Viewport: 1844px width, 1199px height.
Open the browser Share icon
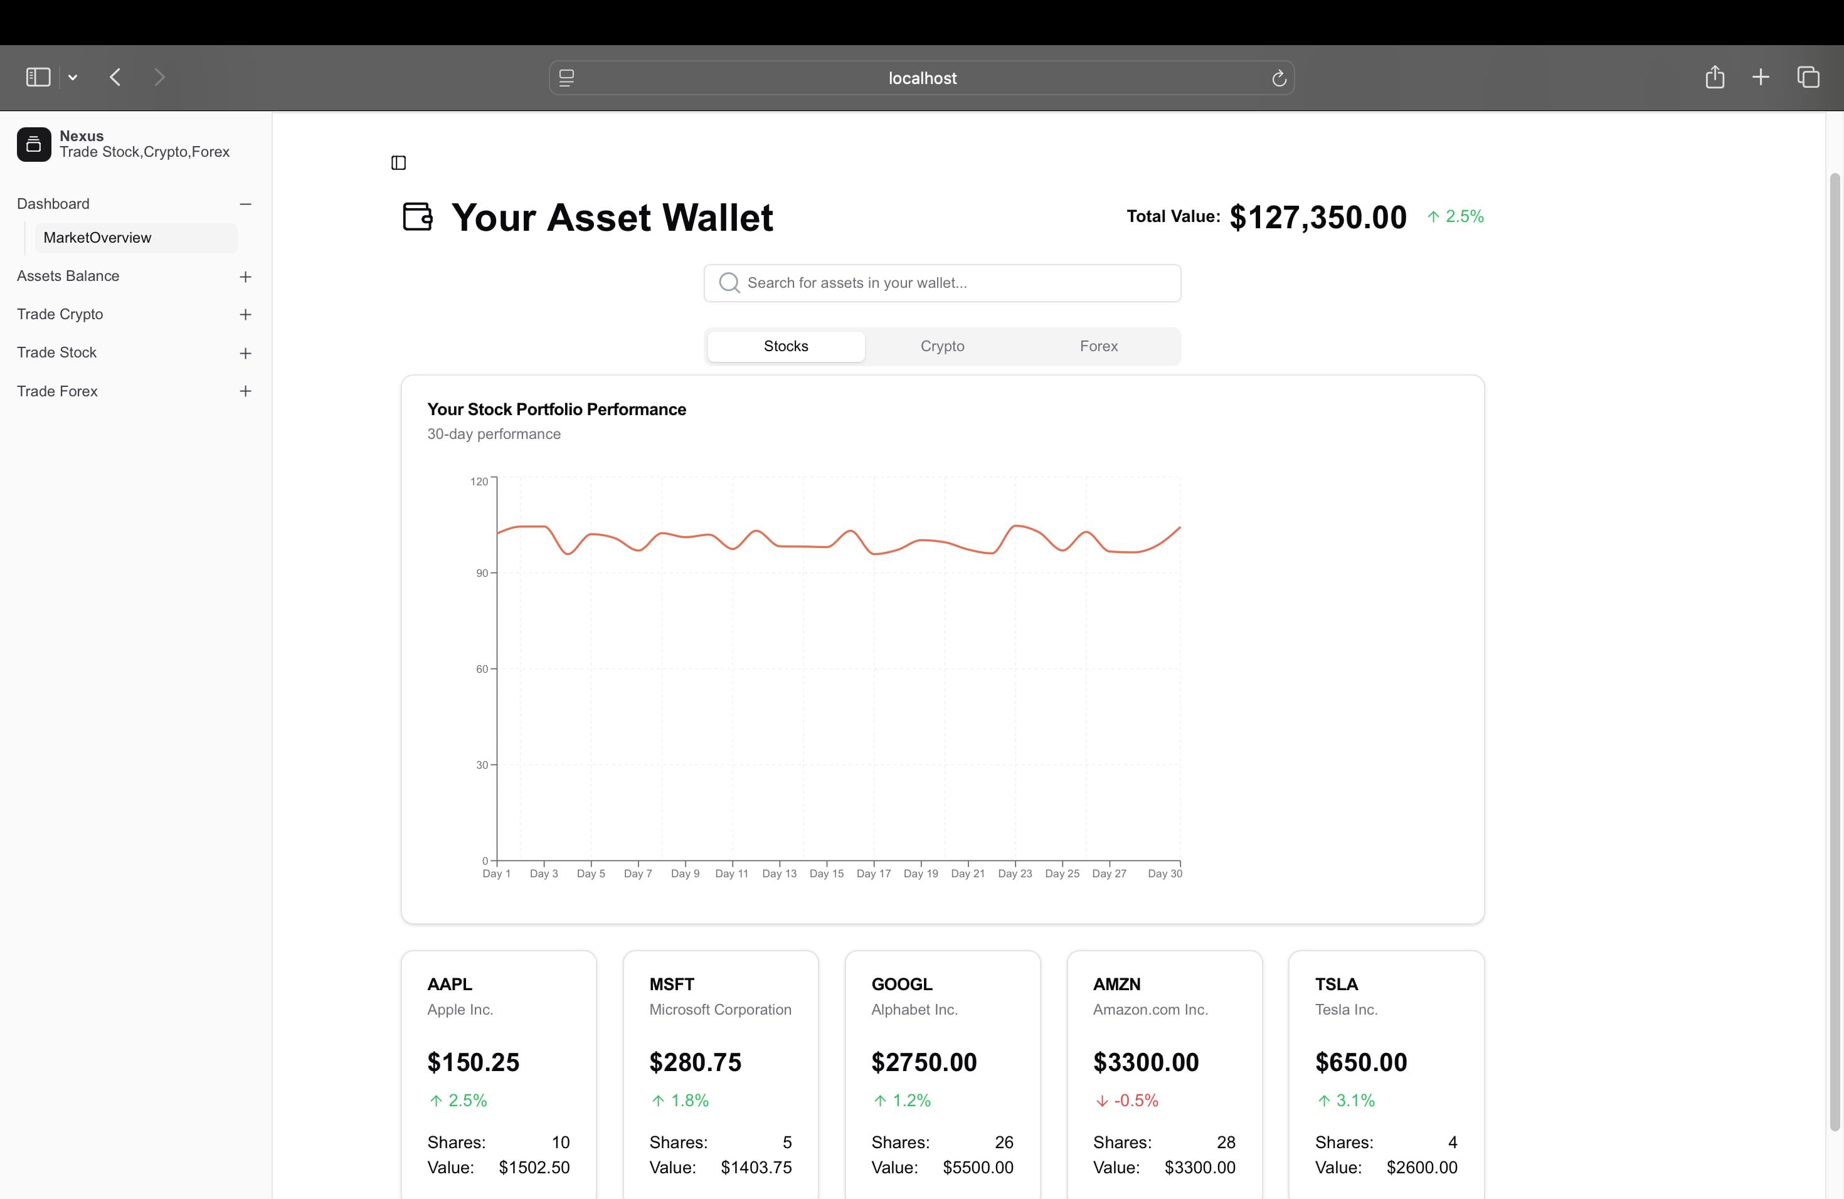1715,77
